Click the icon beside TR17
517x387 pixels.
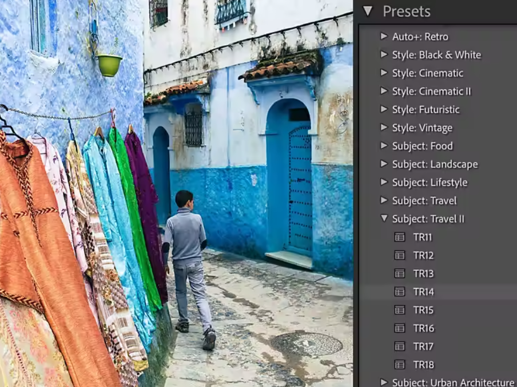(x=400, y=346)
